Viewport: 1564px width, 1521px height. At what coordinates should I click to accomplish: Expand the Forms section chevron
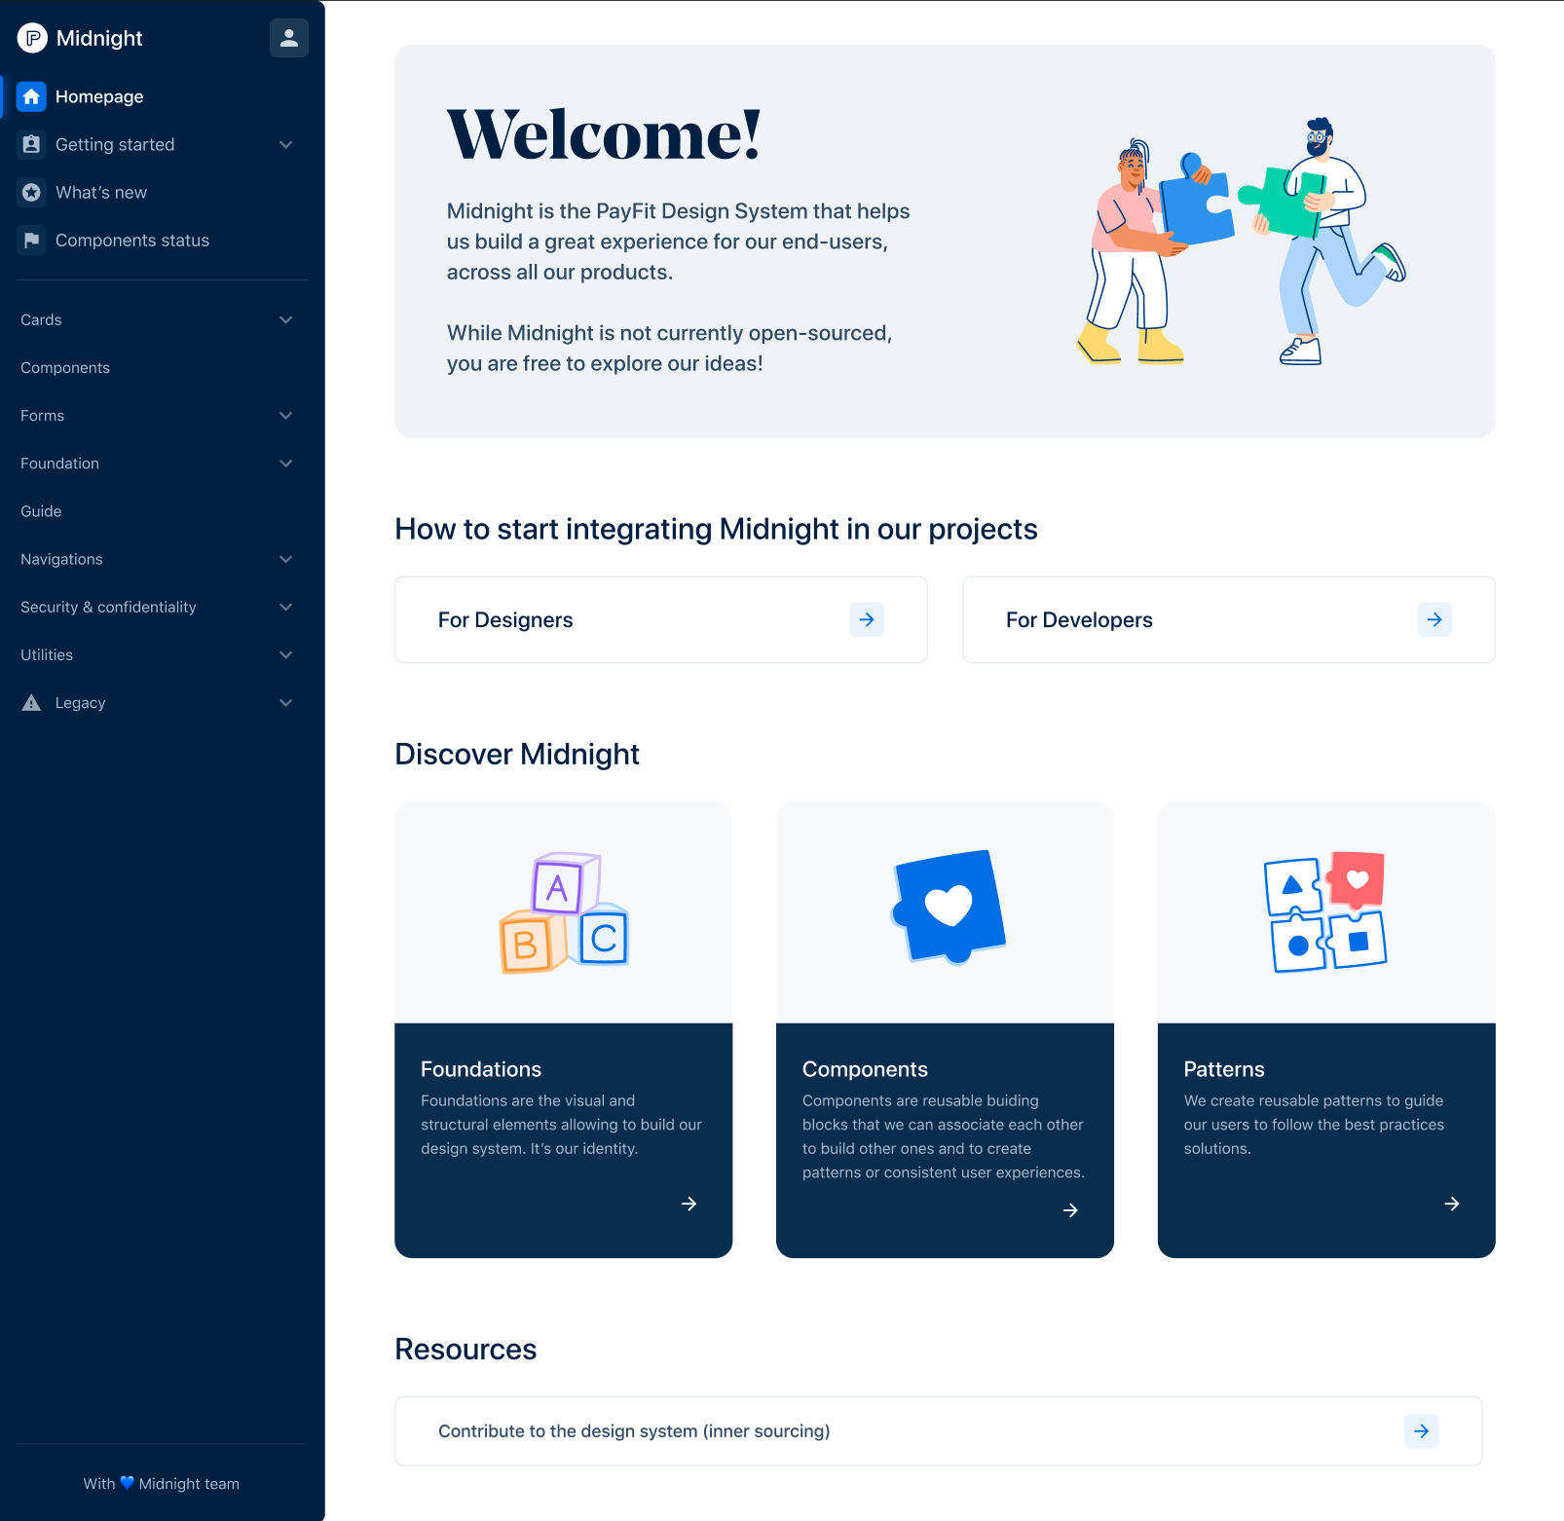click(x=286, y=415)
